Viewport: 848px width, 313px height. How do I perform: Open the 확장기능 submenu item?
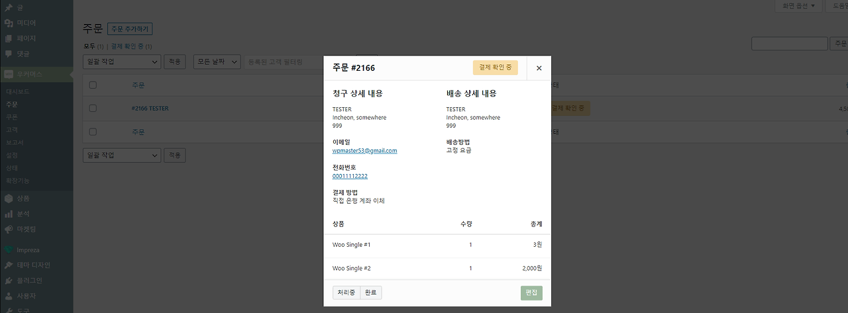[x=18, y=180]
